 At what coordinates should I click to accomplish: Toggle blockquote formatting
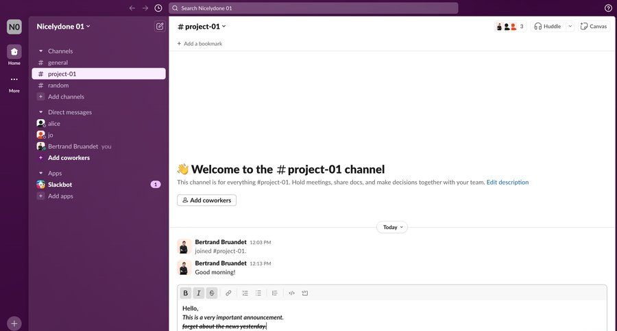(x=275, y=293)
